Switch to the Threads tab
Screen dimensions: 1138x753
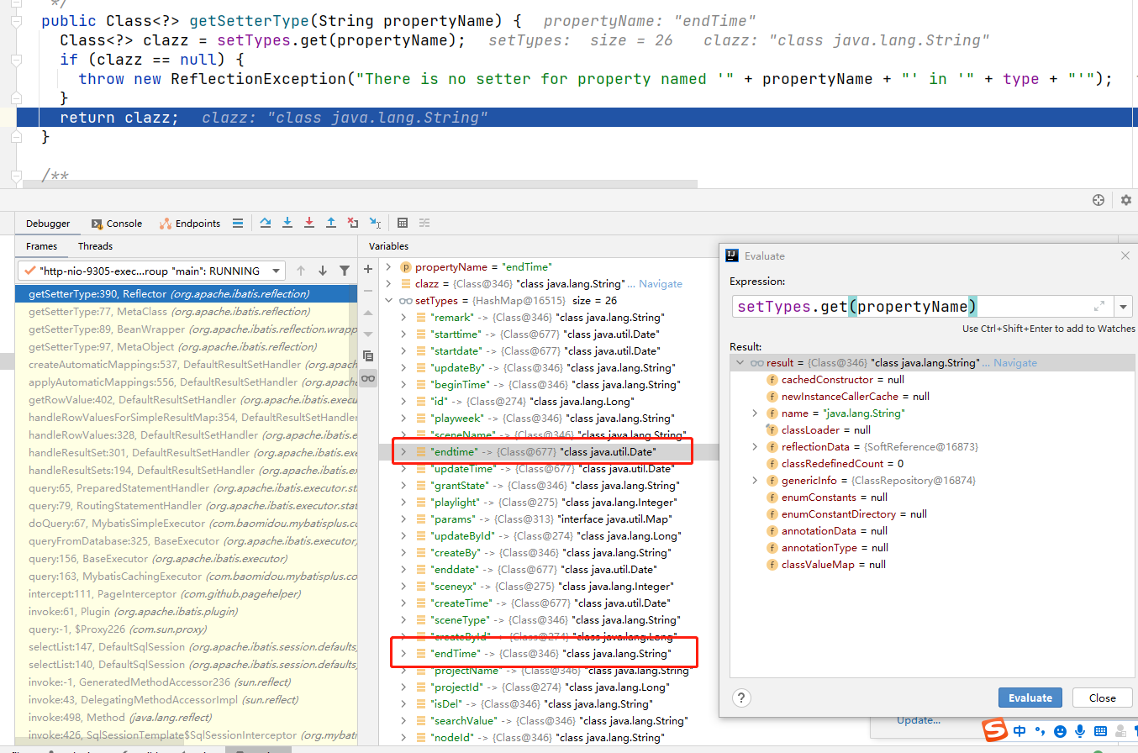(95, 246)
